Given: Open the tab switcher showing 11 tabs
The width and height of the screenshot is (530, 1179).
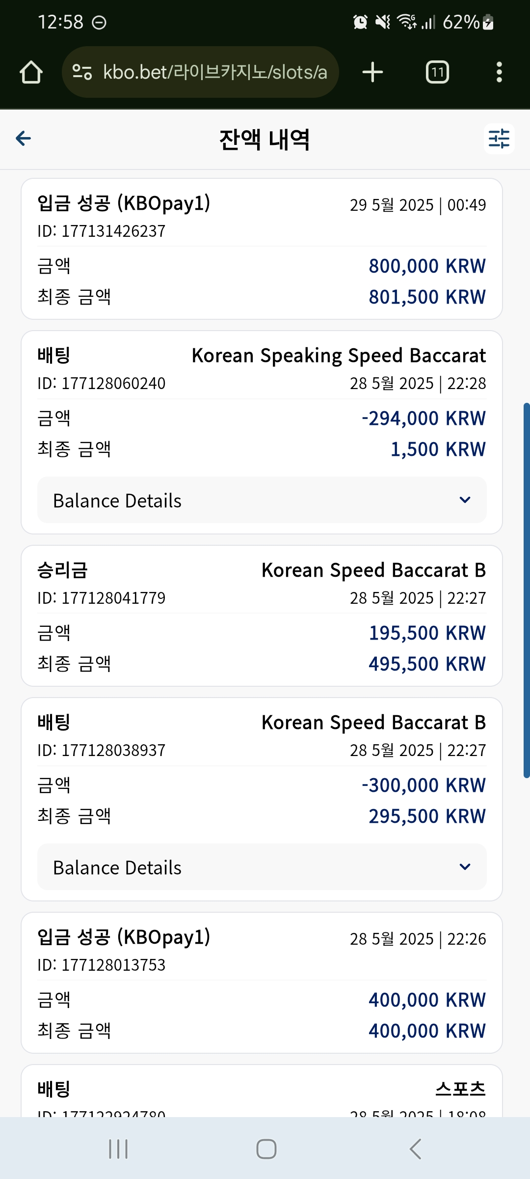Looking at the screenshot, I should point(437,72).
